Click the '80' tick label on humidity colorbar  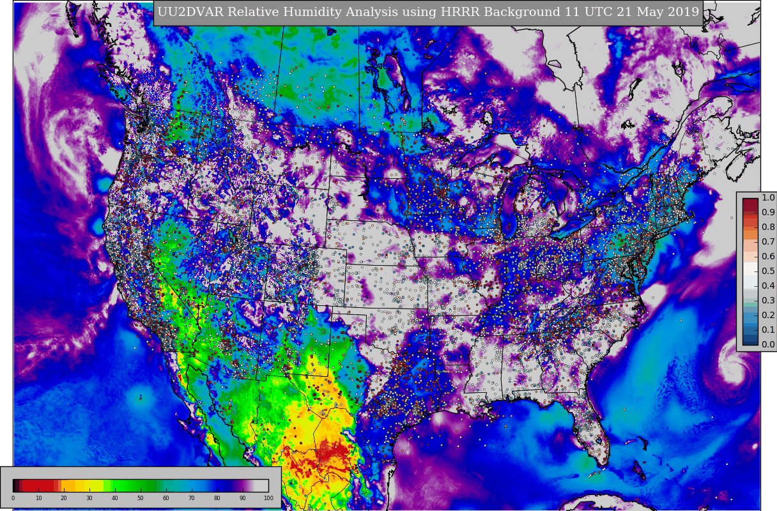pos(217,498)
